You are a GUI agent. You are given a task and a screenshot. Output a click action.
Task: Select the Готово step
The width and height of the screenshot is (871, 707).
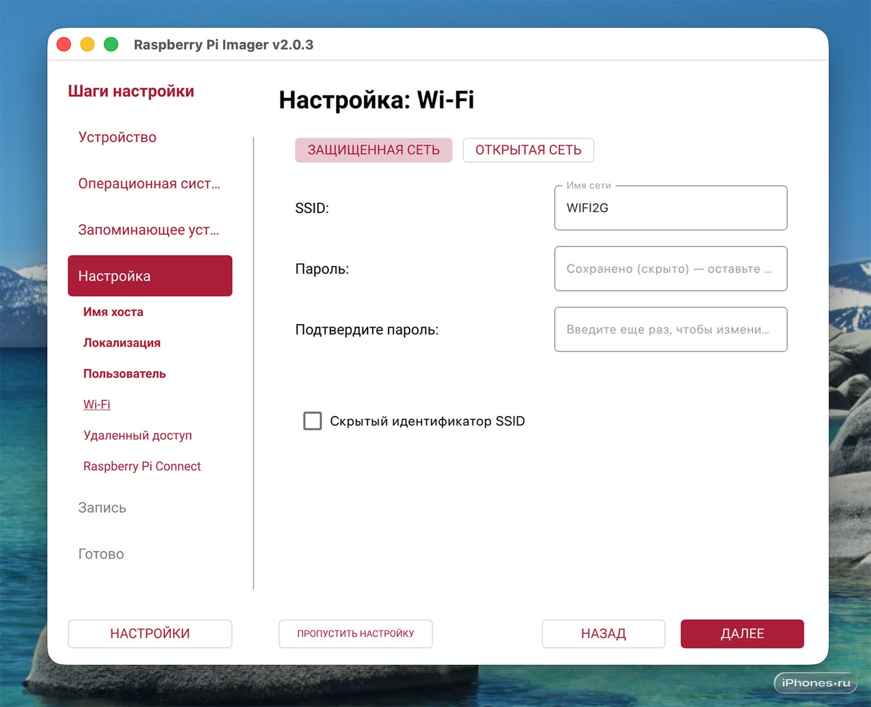[x=101, y=554]
